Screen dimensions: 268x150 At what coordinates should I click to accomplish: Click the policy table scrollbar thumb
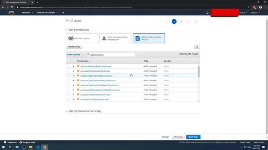pyautogui.click(x=198, y=72)
